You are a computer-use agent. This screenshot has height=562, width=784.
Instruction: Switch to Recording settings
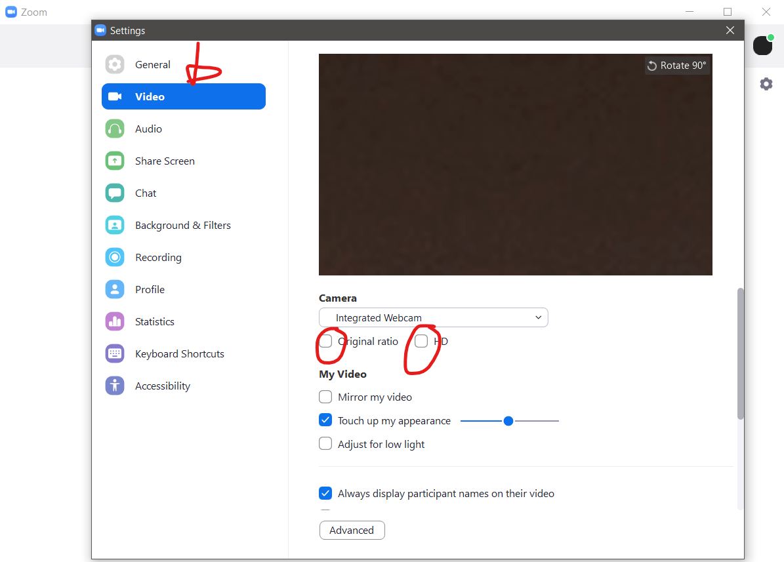tap(184, 257)
